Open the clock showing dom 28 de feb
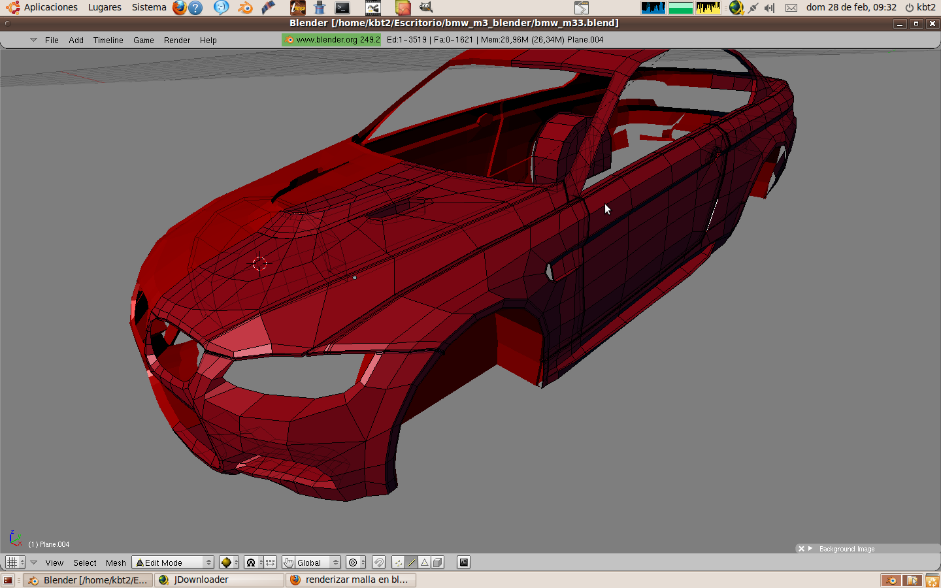 tap(851, 7)
